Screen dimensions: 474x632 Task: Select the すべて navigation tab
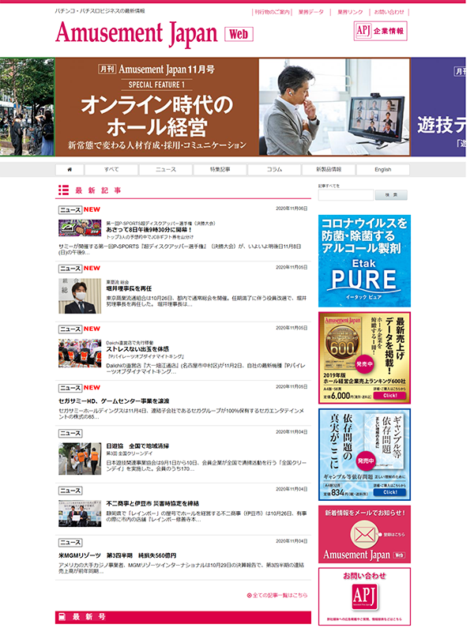[x=111, y=170]
